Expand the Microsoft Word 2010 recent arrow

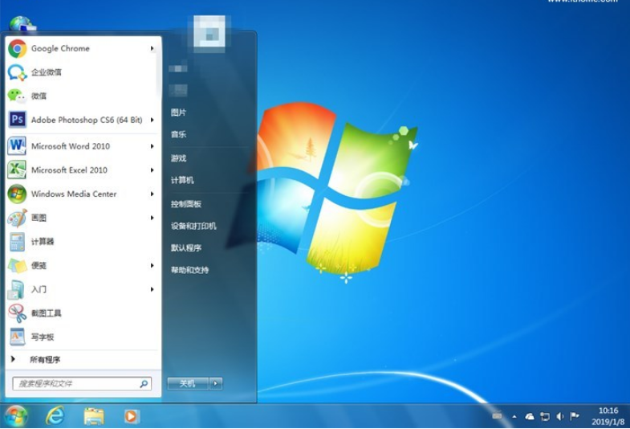point(152,146)
